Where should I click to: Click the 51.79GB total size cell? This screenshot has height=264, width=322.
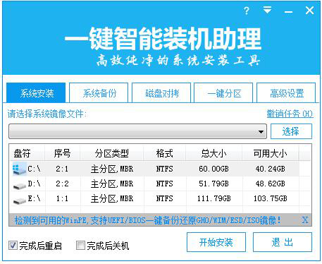(213, 184)
